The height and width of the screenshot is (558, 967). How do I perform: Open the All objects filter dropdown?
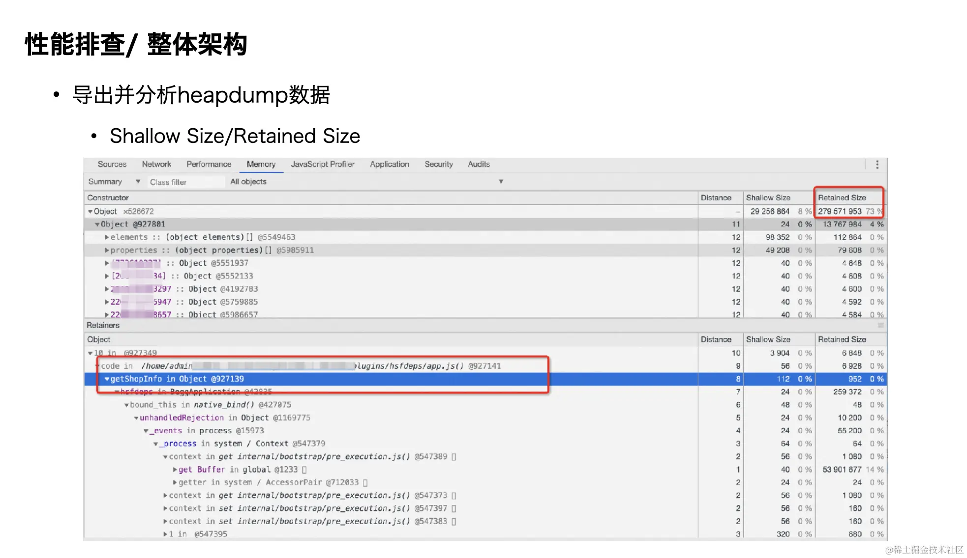coord(501,182)
